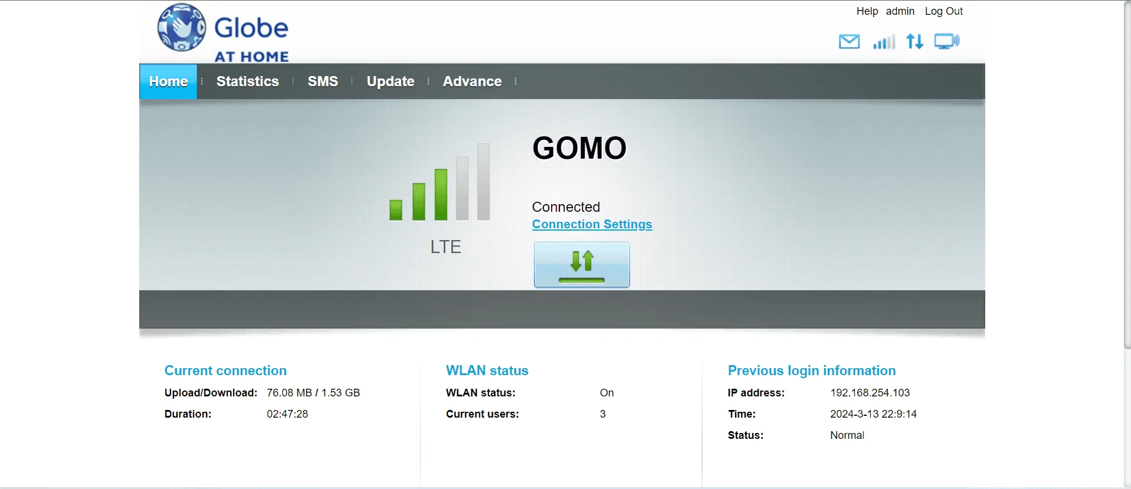Click the Previous login information heading
1131x489 pixels.
tap(812, 370)
